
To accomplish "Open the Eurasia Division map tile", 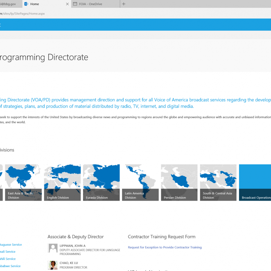I will pyautogui.click(x=101, y=183).
